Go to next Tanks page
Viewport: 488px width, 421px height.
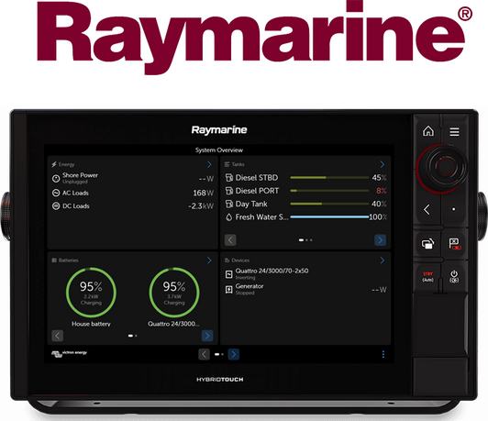point(380,240)
